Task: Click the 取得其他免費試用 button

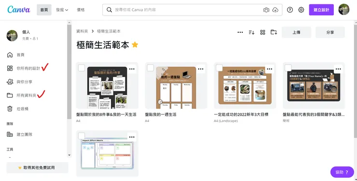Action: [x=37, y=167]
